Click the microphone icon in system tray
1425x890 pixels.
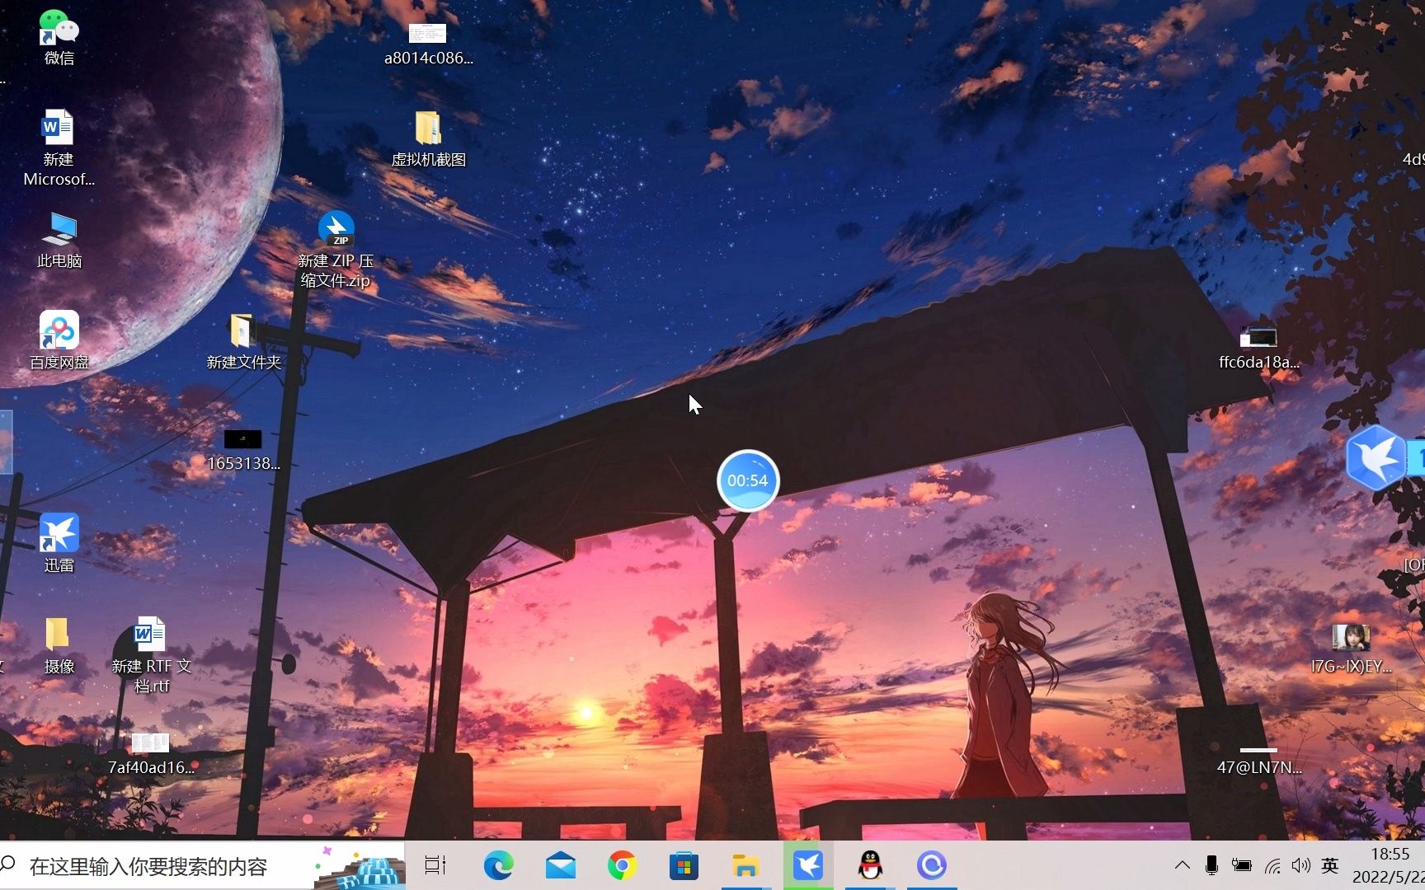pyautogui.click(x=1211, y=865)
